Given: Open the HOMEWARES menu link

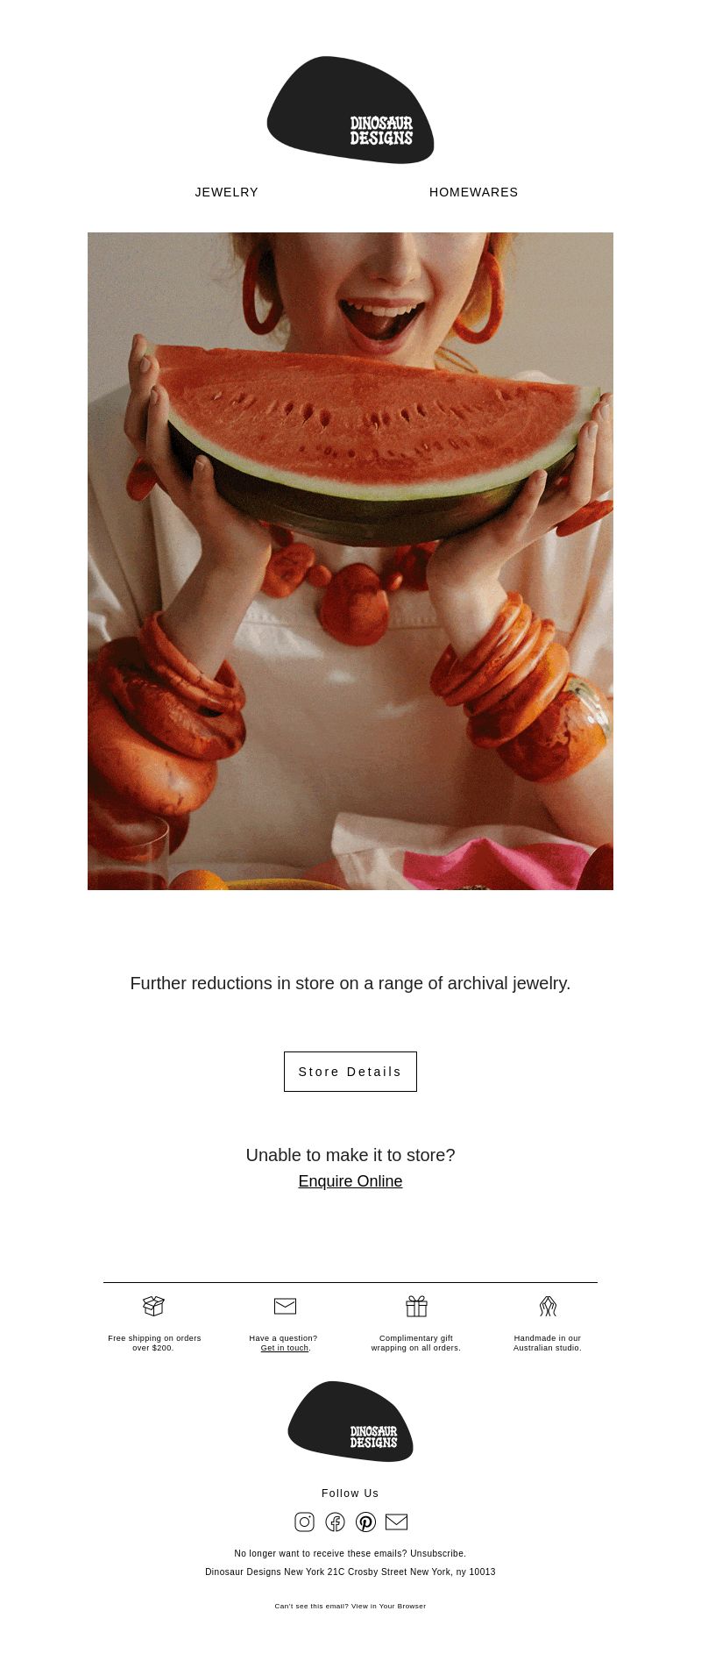Looking at the screenshot, I should 474,192.
